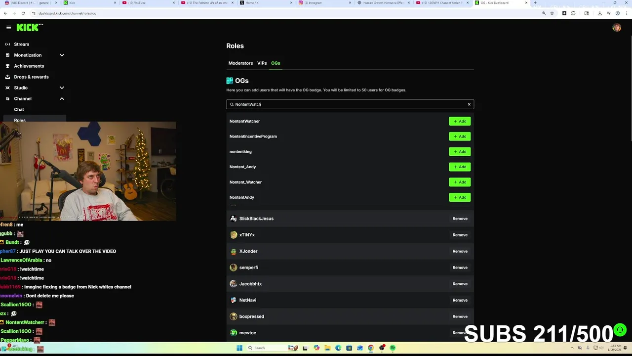Open Chat under Channel in the sidebar
Viewport: 632px width, 356px height.
tap(19, 109)
